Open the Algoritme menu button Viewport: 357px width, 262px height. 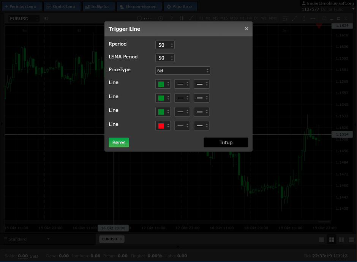click(x=180, y=6)
